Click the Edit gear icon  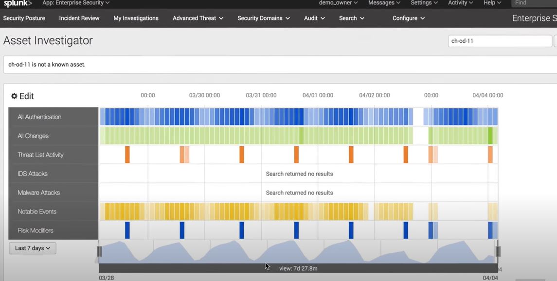14,96
